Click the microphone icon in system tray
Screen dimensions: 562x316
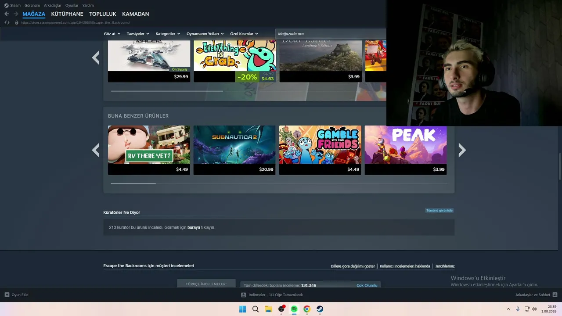pos(518,309)
